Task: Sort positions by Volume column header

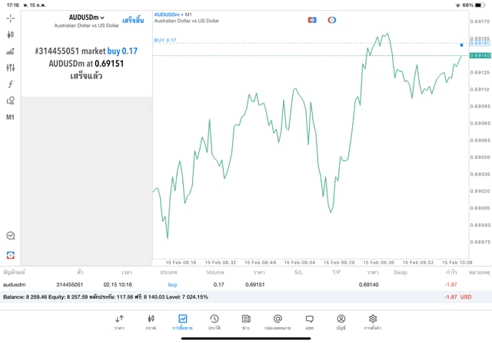Action: (x=215, y=272)
